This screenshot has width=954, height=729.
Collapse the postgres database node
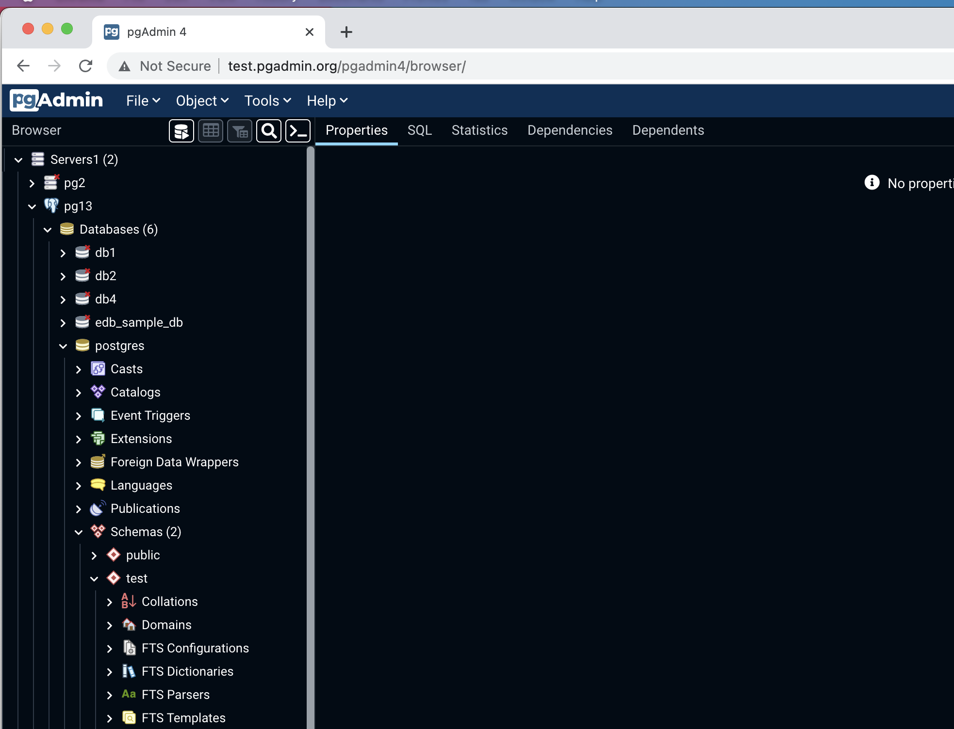pyautogui.click(x=63, y=346)
